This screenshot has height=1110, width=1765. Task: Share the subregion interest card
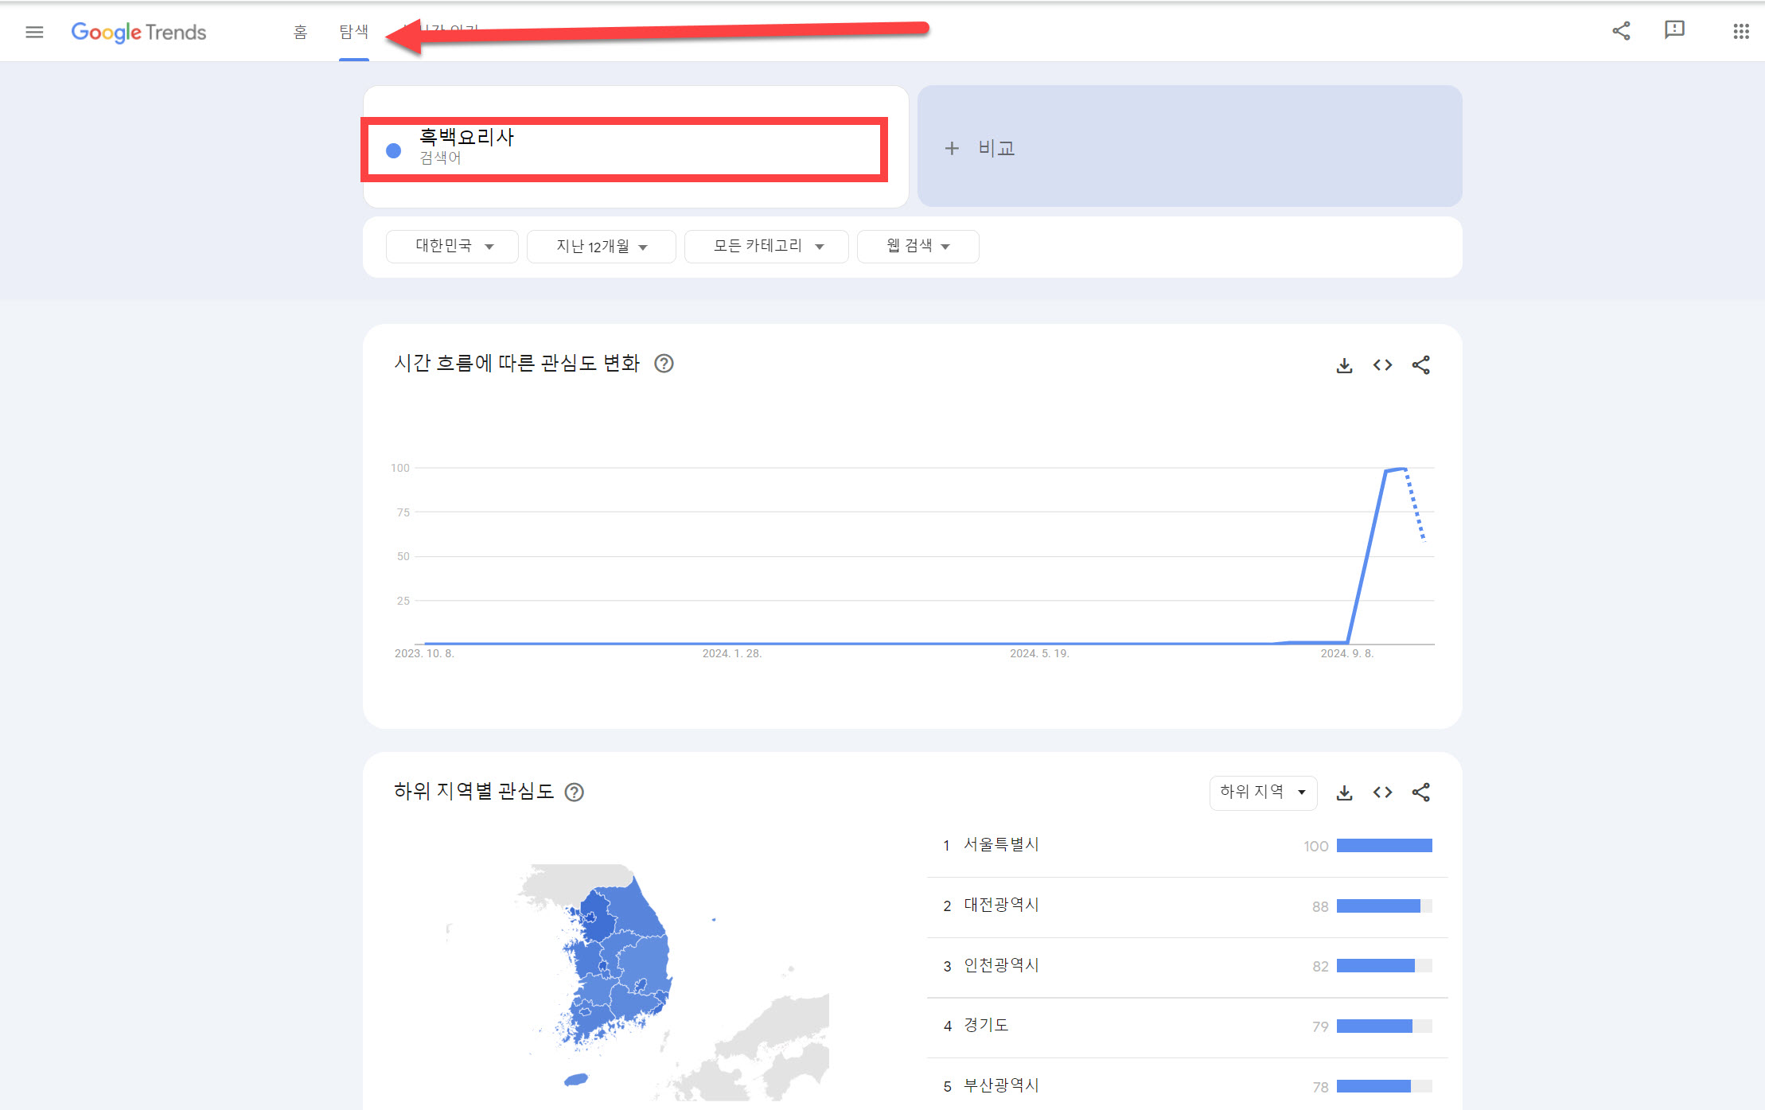tap(1420, 793)
